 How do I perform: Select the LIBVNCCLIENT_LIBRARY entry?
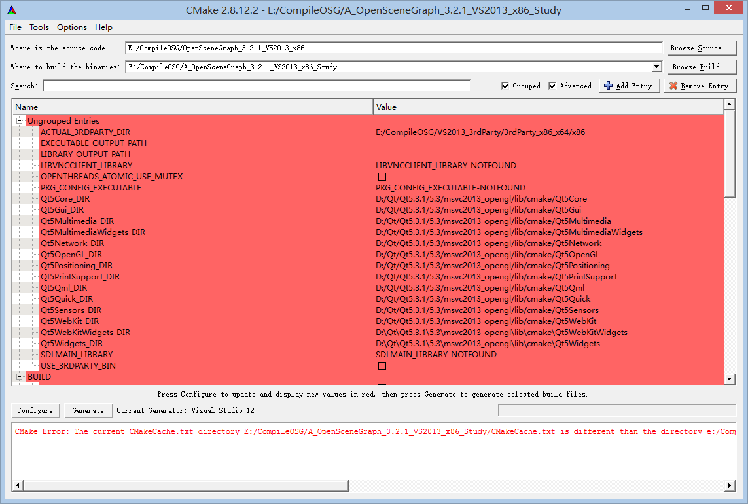pyautogui.click(x=86, y=166)
